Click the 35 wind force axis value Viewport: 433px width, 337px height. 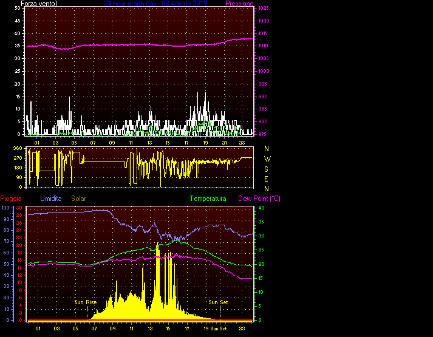point(18,46)
